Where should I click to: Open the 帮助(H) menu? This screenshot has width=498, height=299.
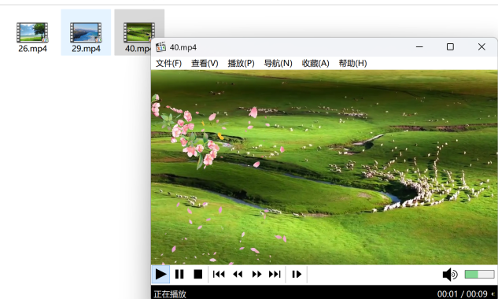pyautogui.click(x=352, y=63)
